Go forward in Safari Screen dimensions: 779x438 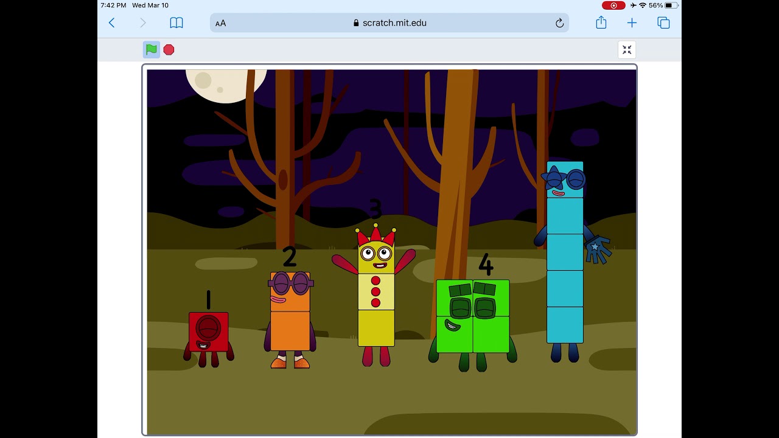(143, 23)
